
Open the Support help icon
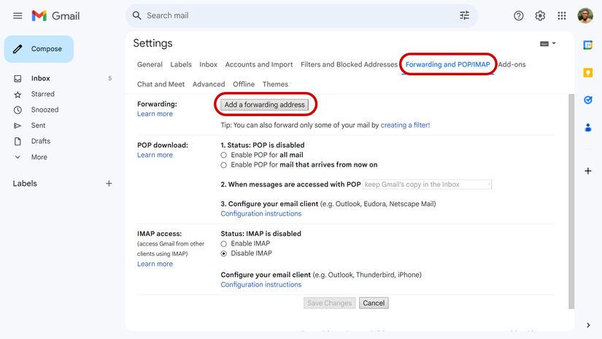[x=519, y=16]
